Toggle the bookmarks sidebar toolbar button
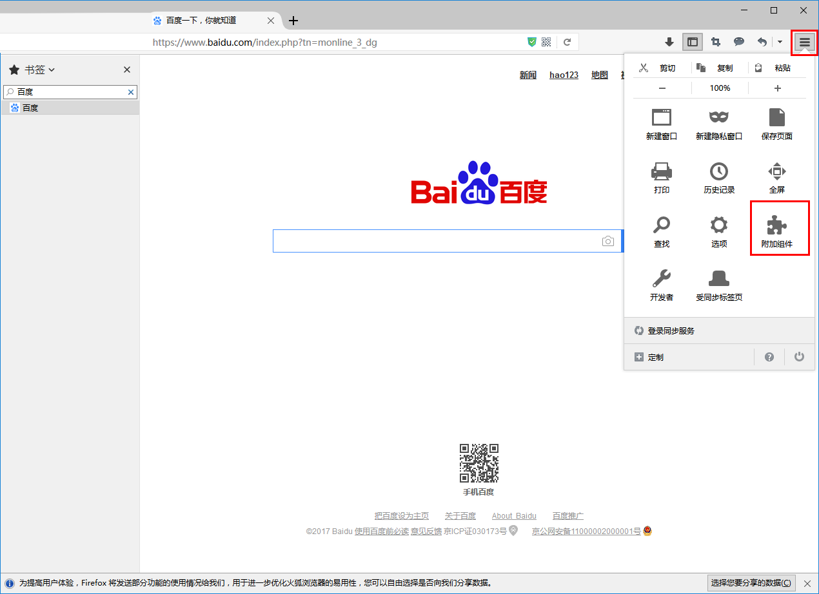The width and height of the screenshot is (819, 594). [693, 42]
